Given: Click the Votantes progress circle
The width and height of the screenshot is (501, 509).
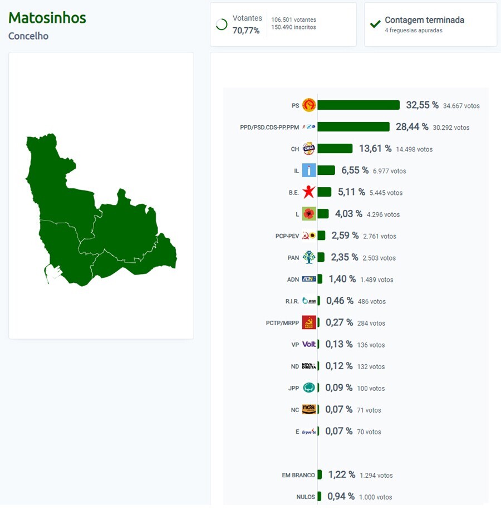Looking at the screenshot, I should coord(222,24).
